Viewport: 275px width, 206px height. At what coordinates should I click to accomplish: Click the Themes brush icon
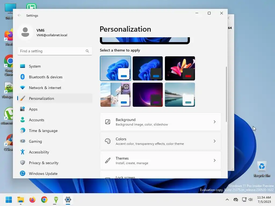tap(108, 160)
